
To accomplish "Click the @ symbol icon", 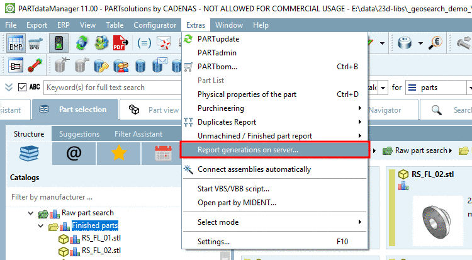I will (x=74, y=154).
